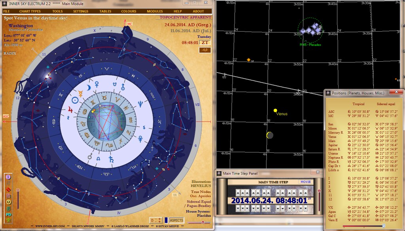Click the dark blue colour swatch beside ASPECTS

pos(166,220)
